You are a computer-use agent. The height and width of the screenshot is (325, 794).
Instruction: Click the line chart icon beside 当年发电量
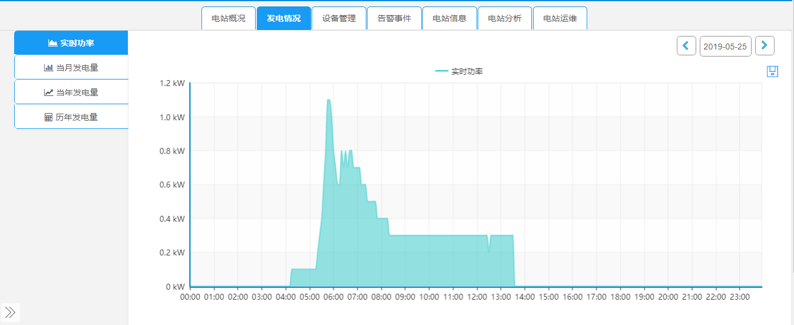click(x=48, y=92)
